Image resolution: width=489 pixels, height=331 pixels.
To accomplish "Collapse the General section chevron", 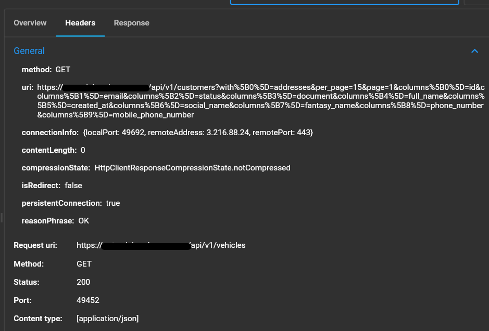I will pyautogui.click(x=474, y=51).
